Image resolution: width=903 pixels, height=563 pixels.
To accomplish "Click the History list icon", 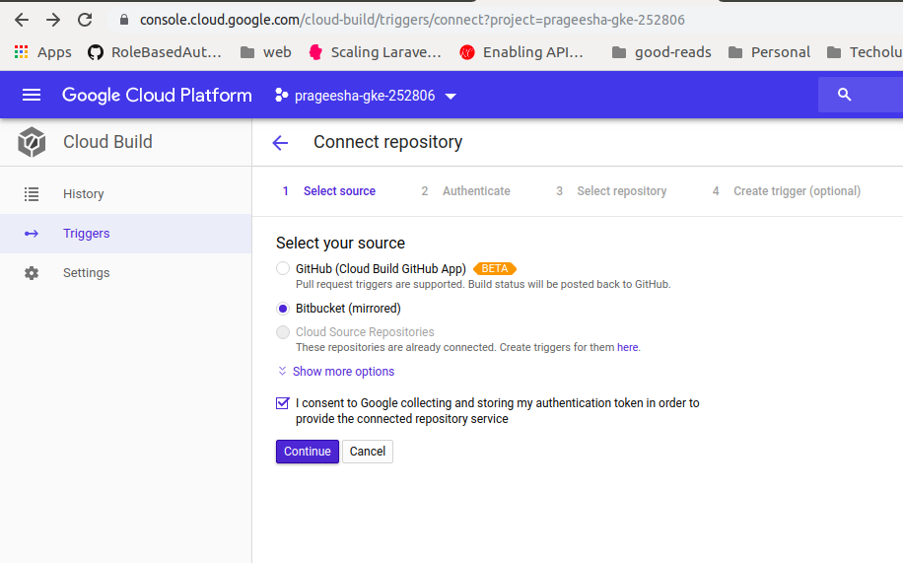I will (32, 194).
